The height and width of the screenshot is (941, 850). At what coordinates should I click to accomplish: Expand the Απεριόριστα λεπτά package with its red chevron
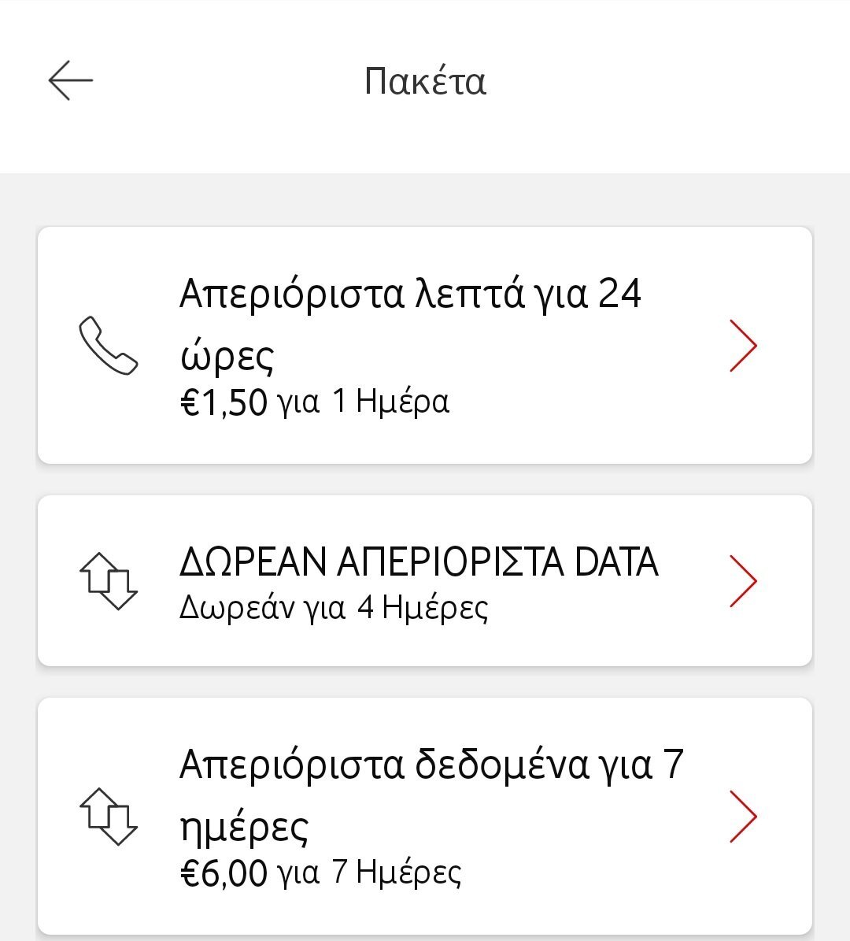click(x=742, y=346)
